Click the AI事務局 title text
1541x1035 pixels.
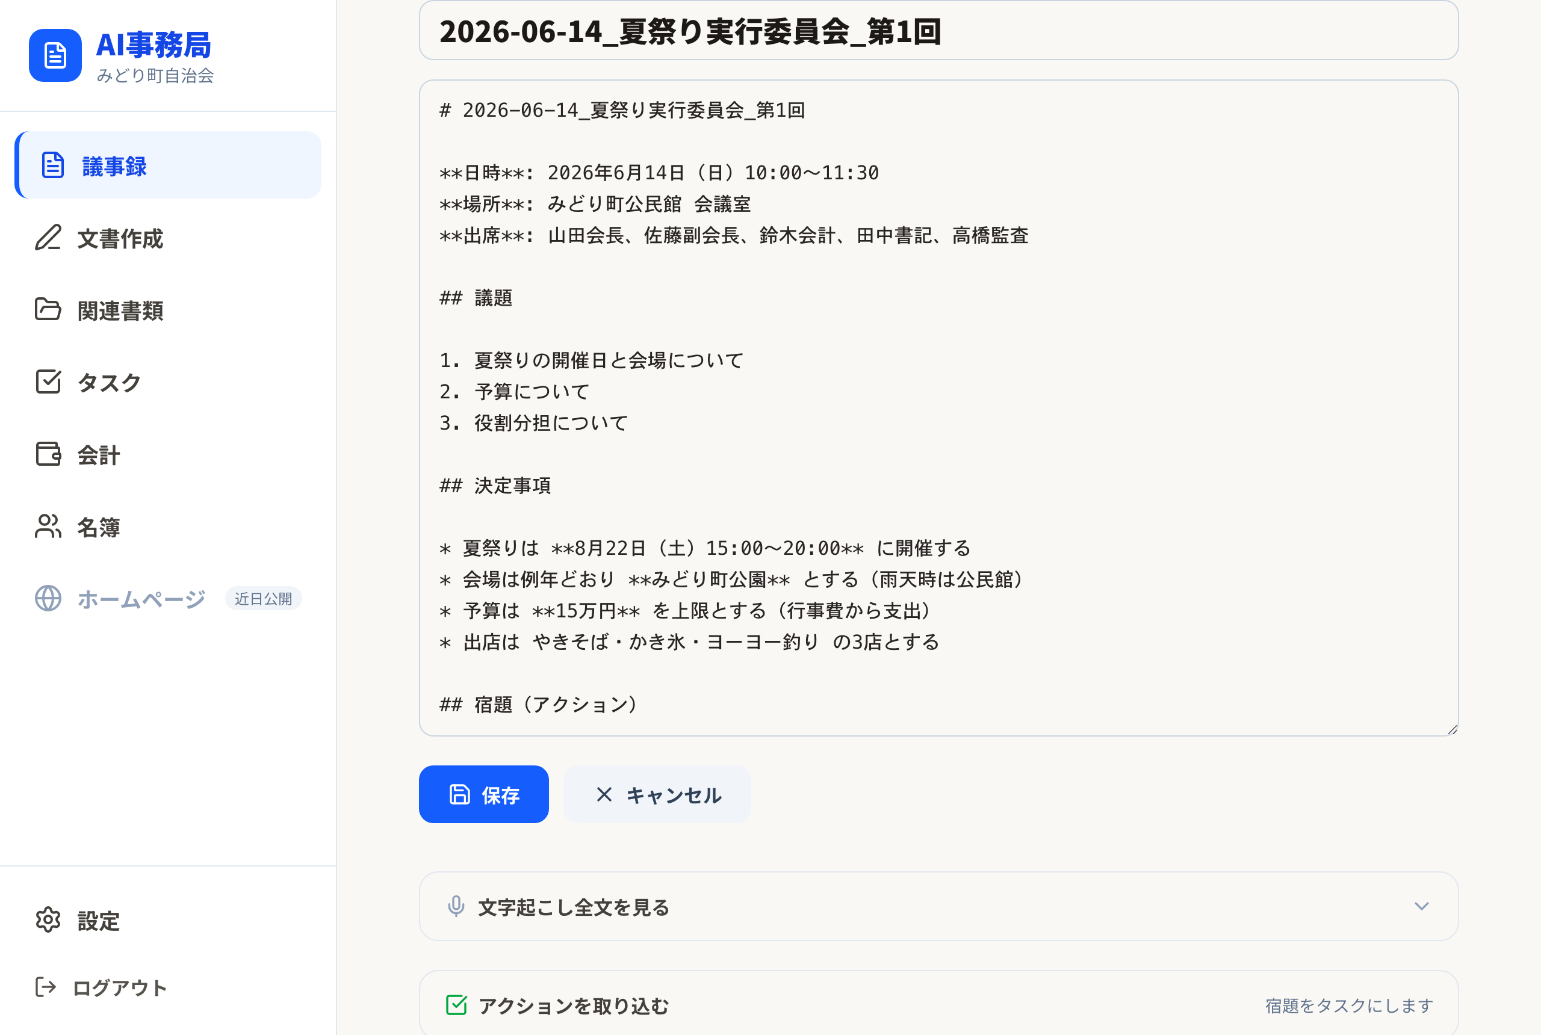pyautogui.click(x=153, y=45)
